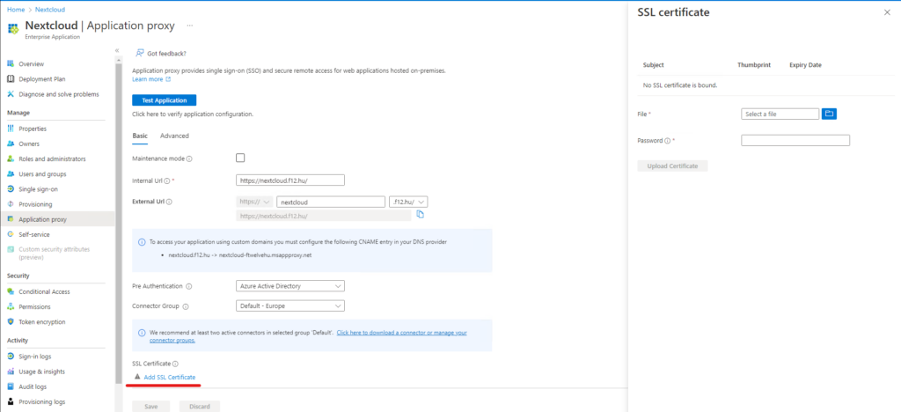Open the https:// protocol dropdown
The height and width of the screenshot is (412, 901).
(x=254, y=202)
